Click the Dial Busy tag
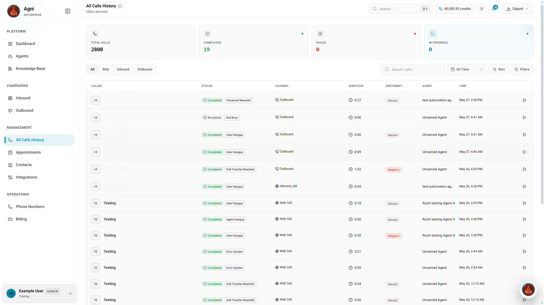 point(232,118)
